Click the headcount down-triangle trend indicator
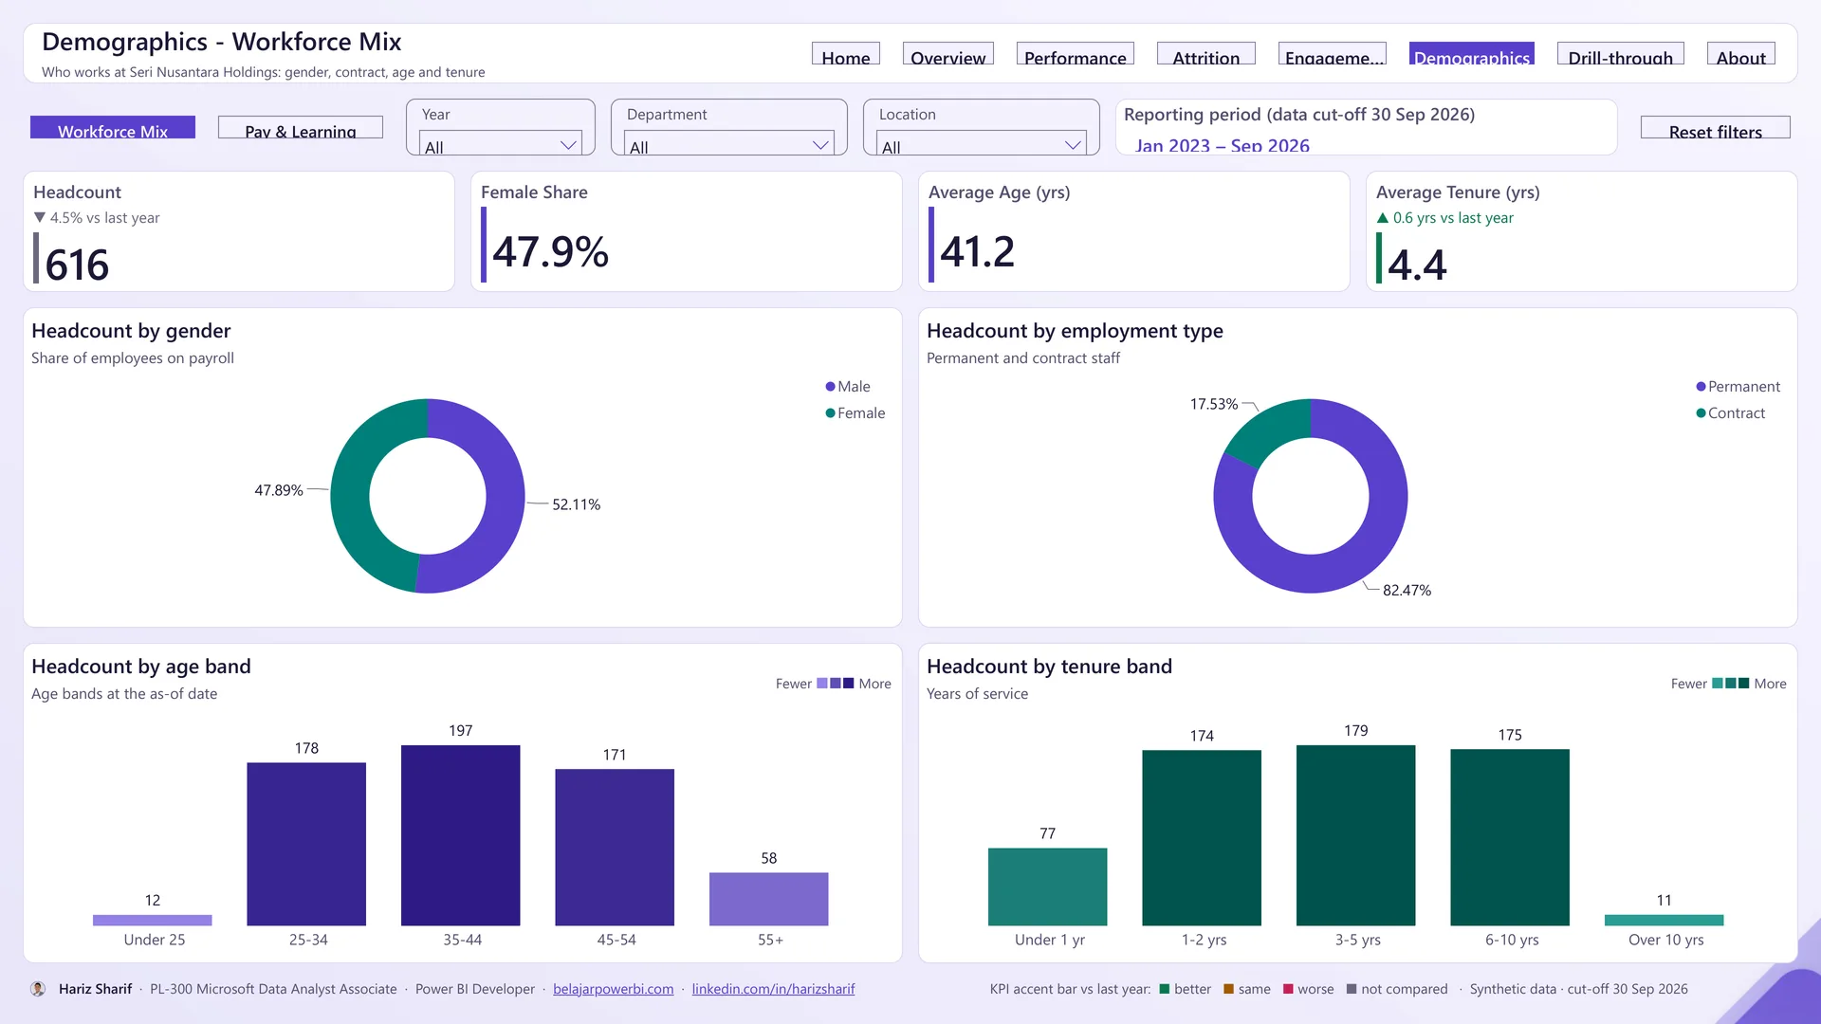The width and height of the screenshot is (1821, 1024). tap(40, 218)
